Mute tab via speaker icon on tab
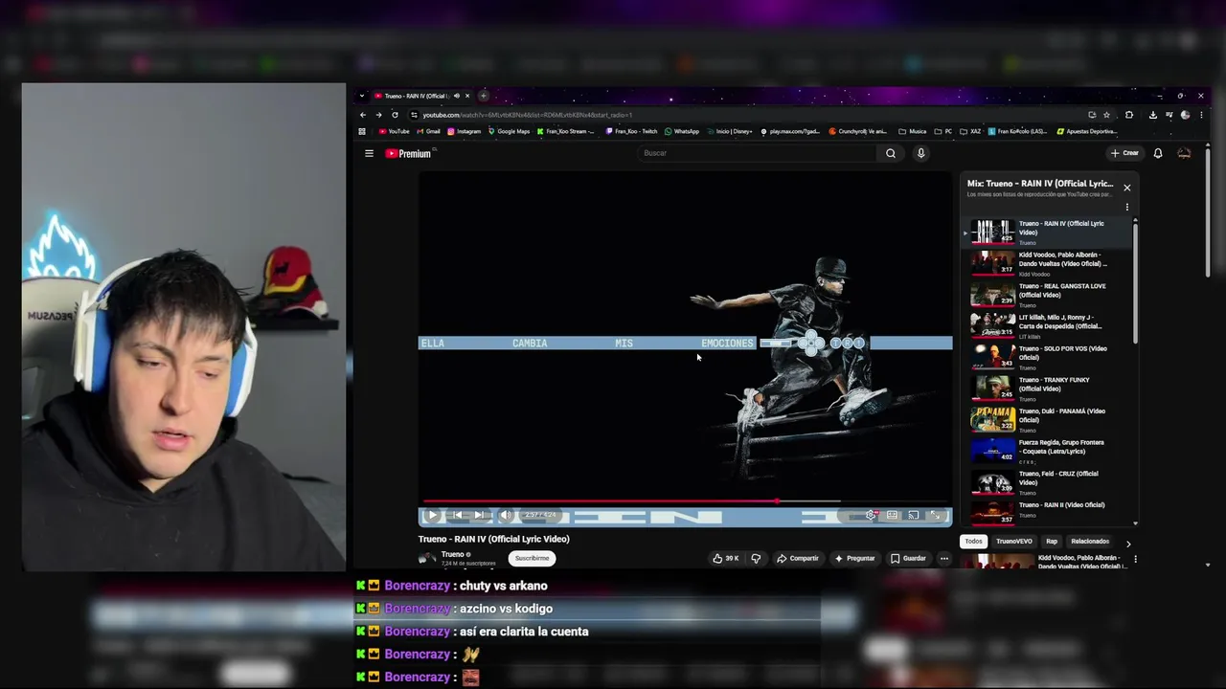Screen dimensions: 1226x689 point(456,96)
